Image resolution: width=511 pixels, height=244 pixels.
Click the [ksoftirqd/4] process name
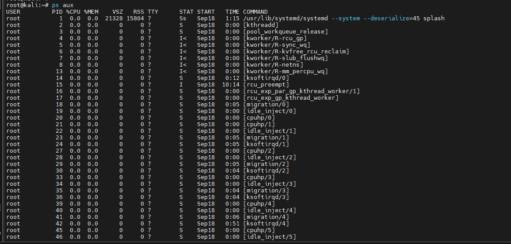coord(266,224)
